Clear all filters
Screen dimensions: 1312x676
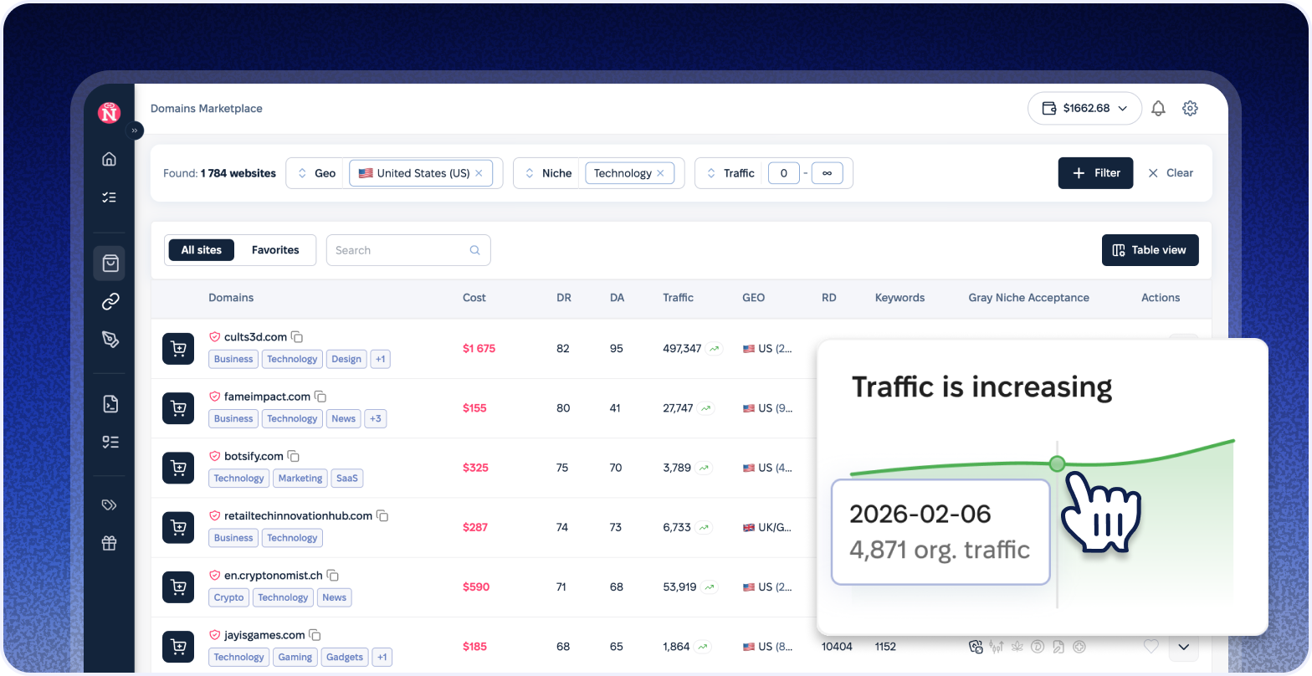click(x=1171, y=173)
